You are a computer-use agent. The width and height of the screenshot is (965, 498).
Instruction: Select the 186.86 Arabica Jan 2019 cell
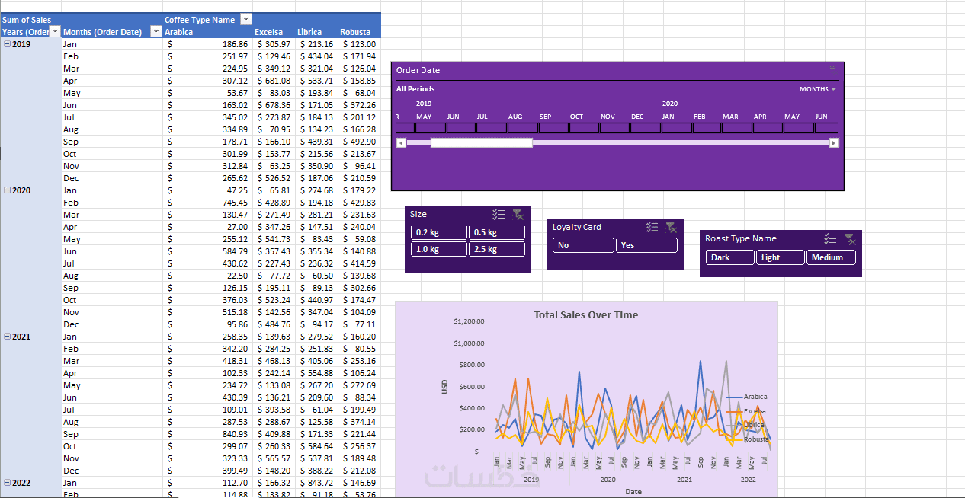[x=208, y=44]
